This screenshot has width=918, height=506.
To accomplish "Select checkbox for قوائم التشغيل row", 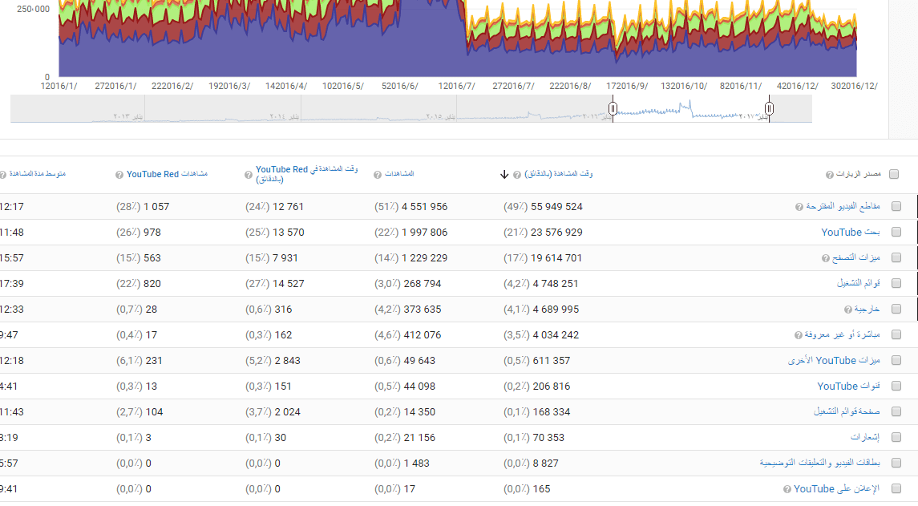I will tap(896, 284).
